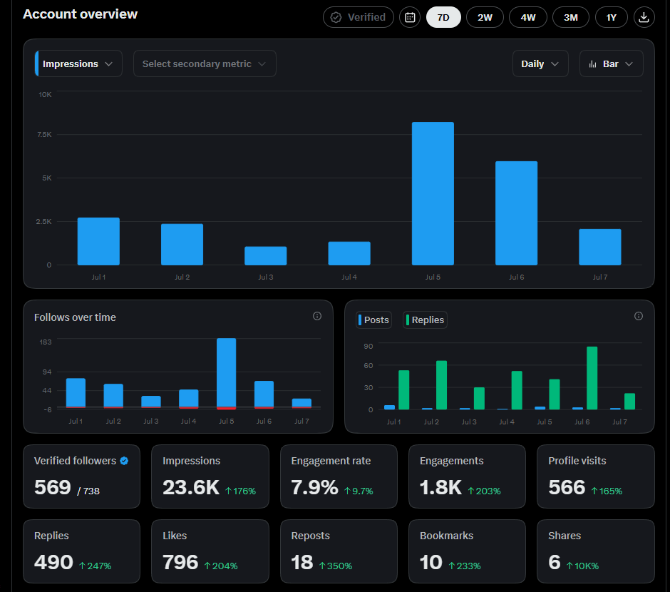Open the Select secondary metric dropdown
Viewport: 670px width, 592px height.
(205, 63)
